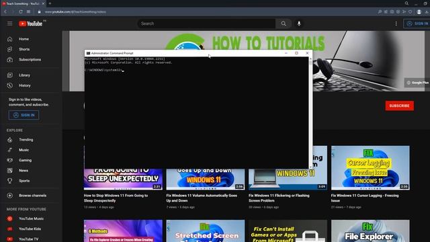Open 6 Methods File Explorer thumbnail
This screenshot has height=242, width=430.
click(x=123, y=231)
